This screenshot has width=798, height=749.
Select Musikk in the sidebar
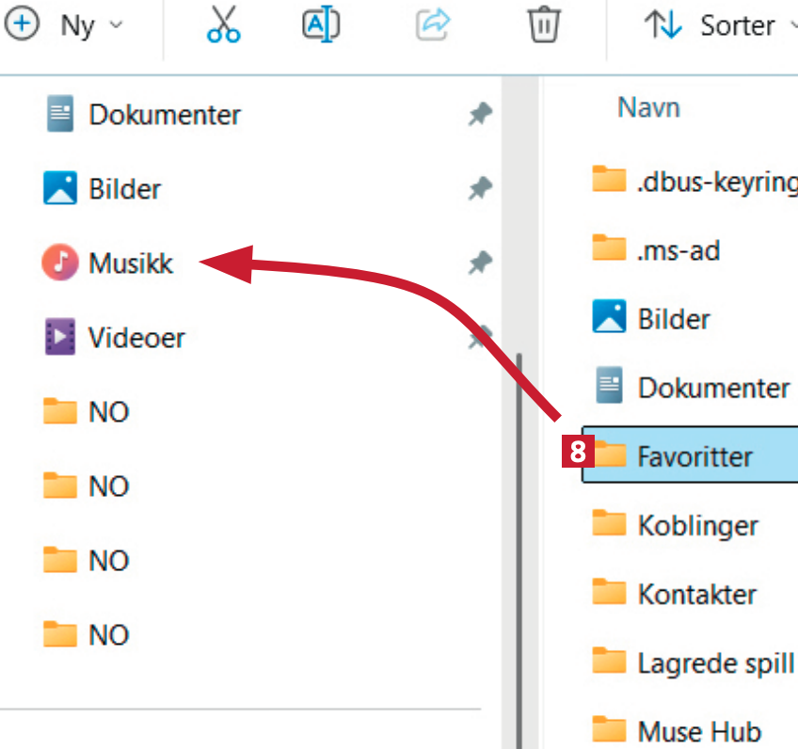tap(130, 263)
